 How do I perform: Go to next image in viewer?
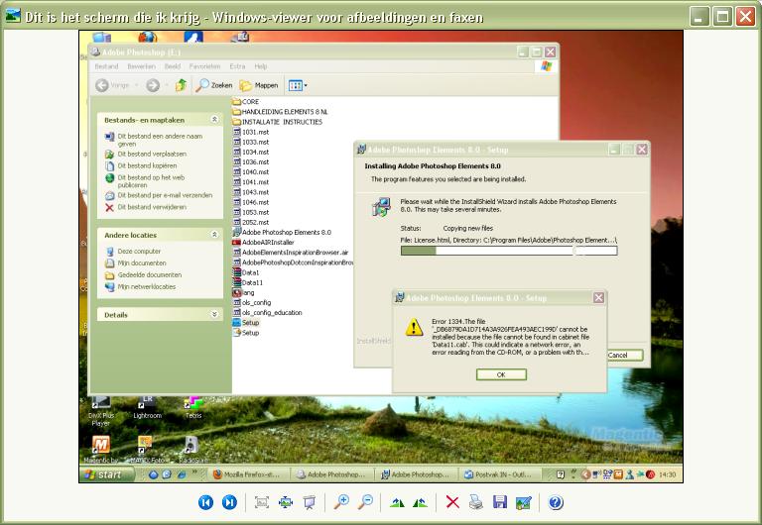(229, 502)
